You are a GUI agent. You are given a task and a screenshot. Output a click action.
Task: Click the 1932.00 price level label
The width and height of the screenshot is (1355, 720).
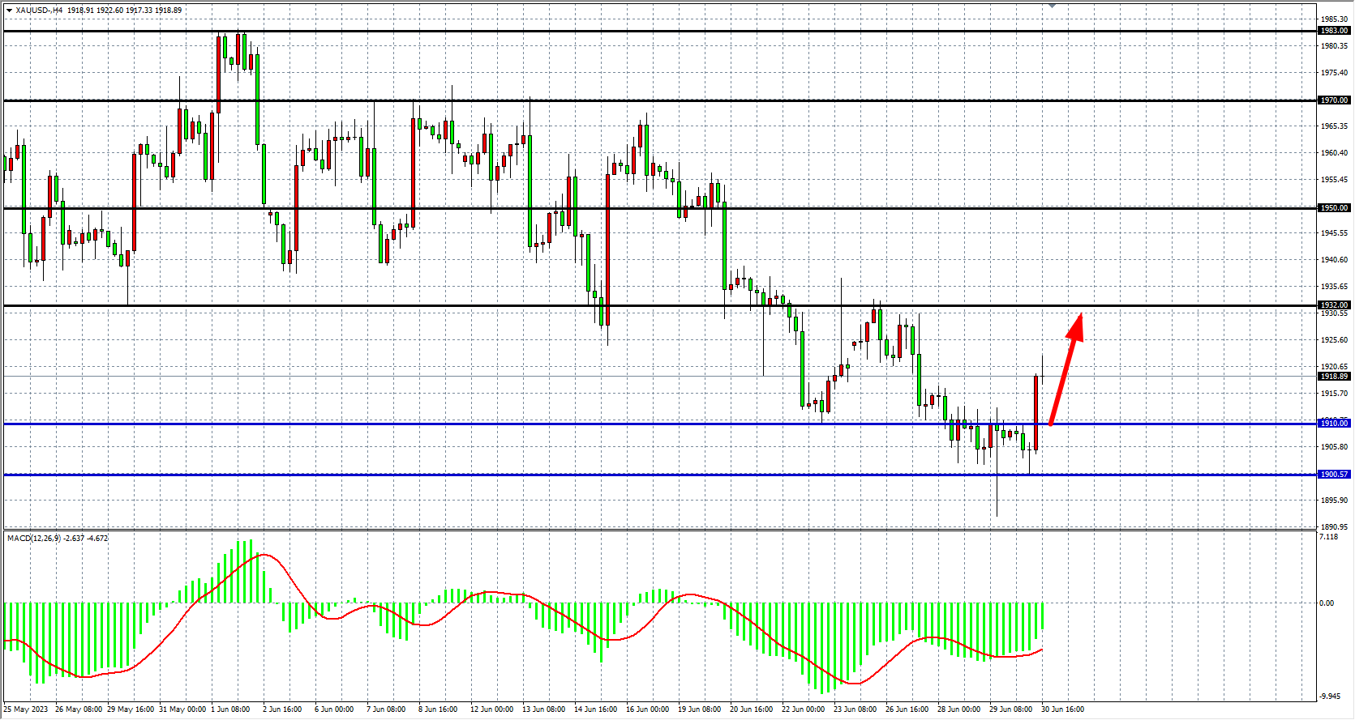pos(1334,305)
